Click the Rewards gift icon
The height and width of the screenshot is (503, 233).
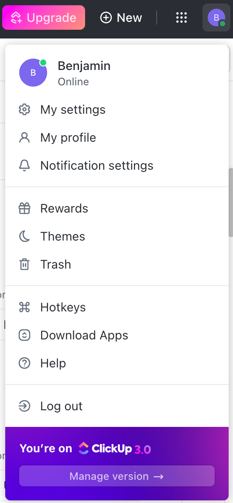point(24,209)
